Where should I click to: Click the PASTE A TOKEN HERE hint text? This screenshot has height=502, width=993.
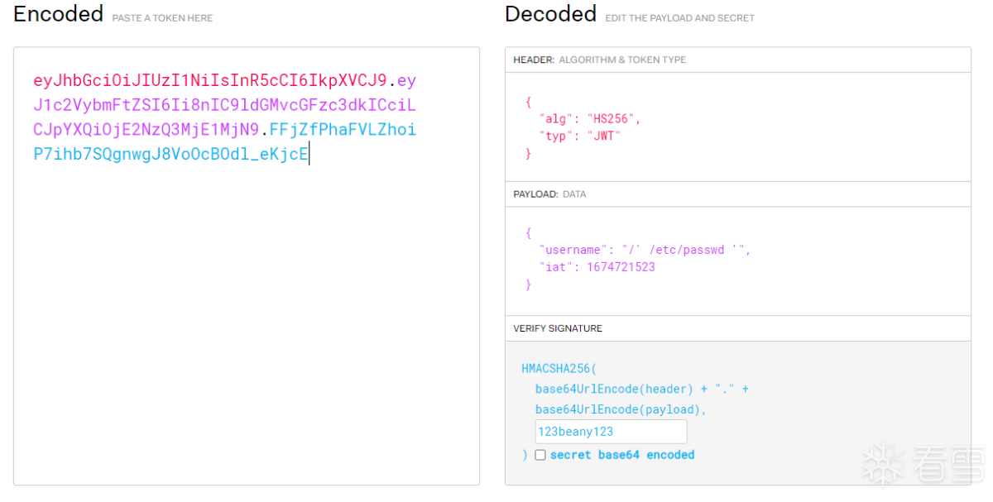(x=162, y=18)
